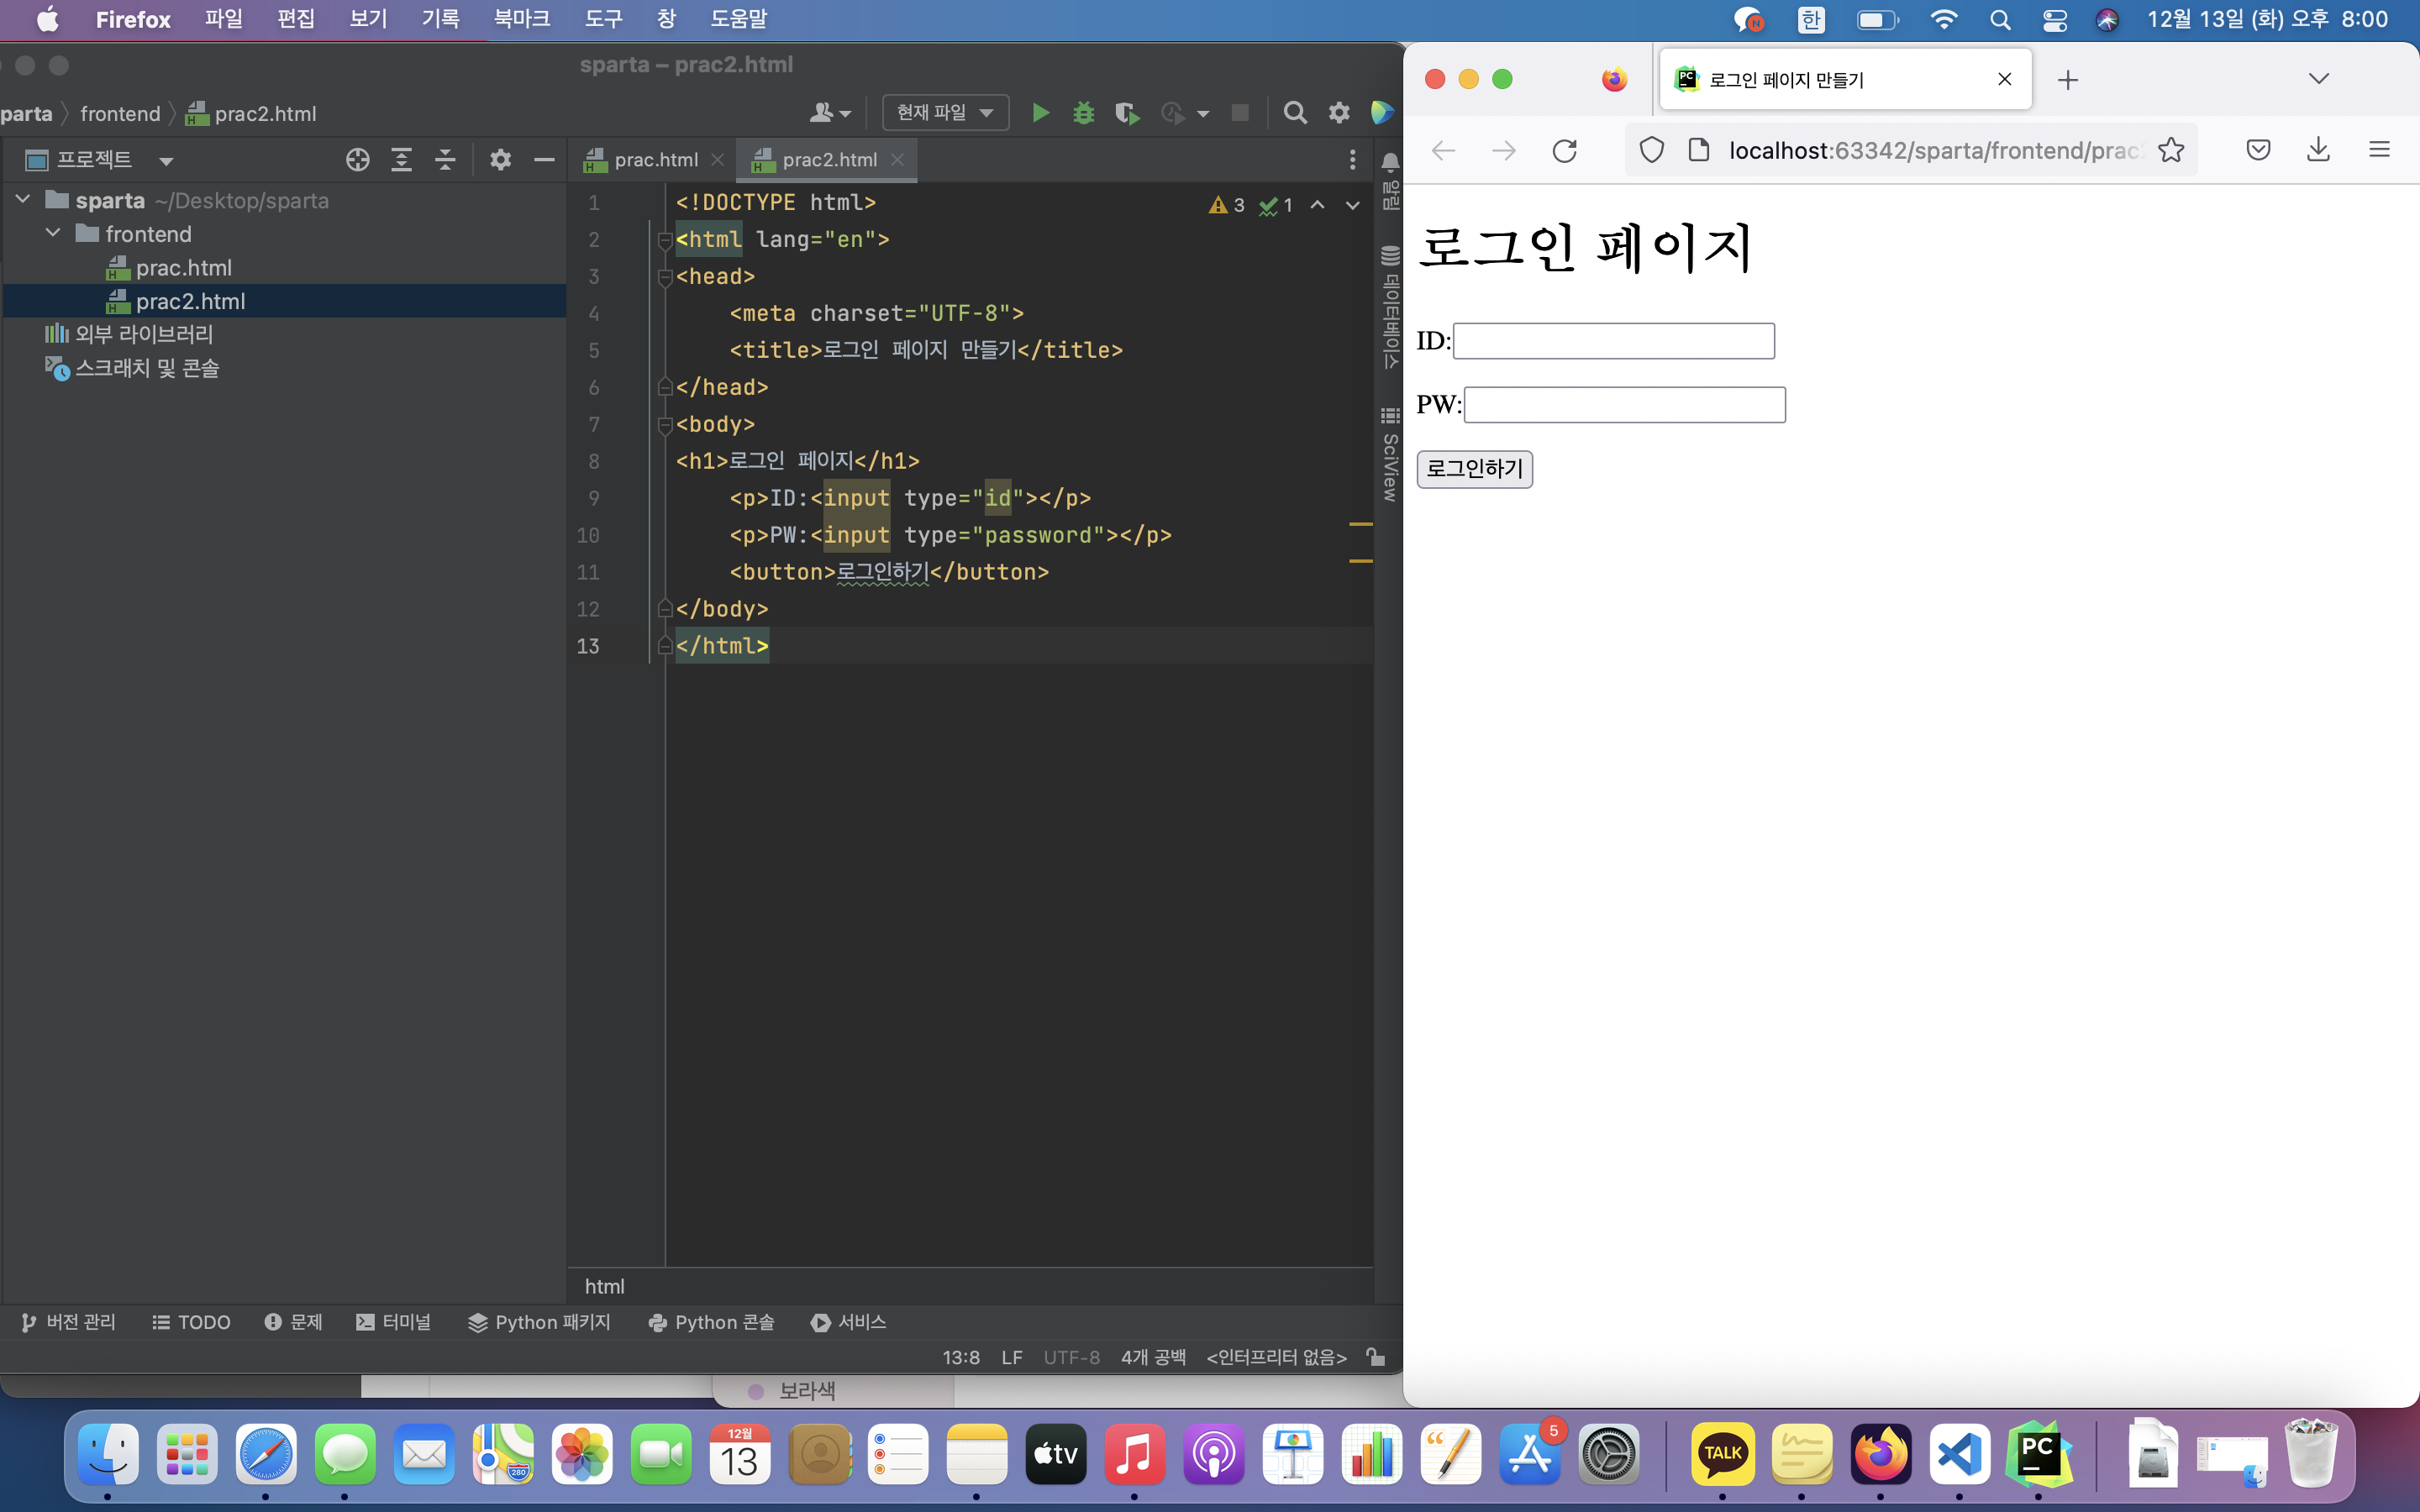Open the 버전 관리 tool window
The width and height of the screenshot is (2420, 1512).
(69, 1322)
